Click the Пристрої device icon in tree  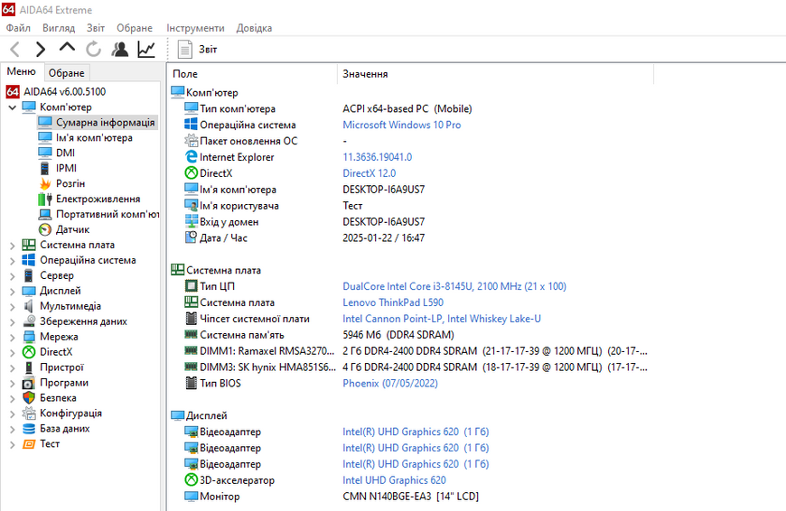[x=29, y=367]
